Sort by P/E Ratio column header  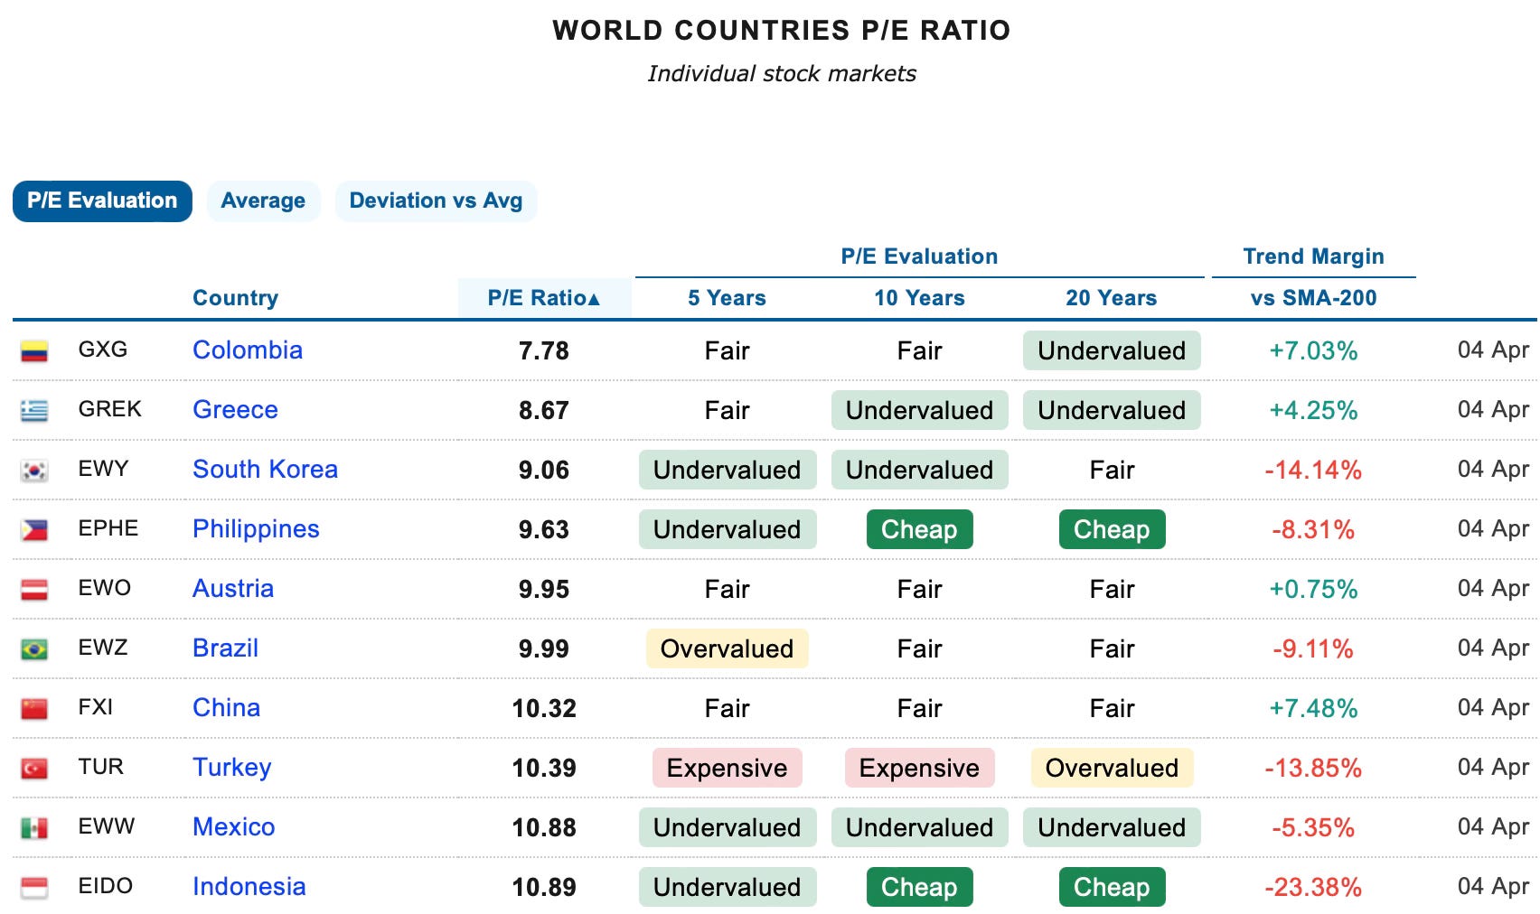544,298
